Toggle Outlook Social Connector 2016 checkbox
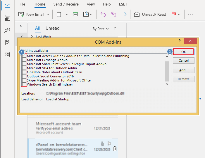Image resolution: width=205 pixels, height=158 pixels. [24, 76]
